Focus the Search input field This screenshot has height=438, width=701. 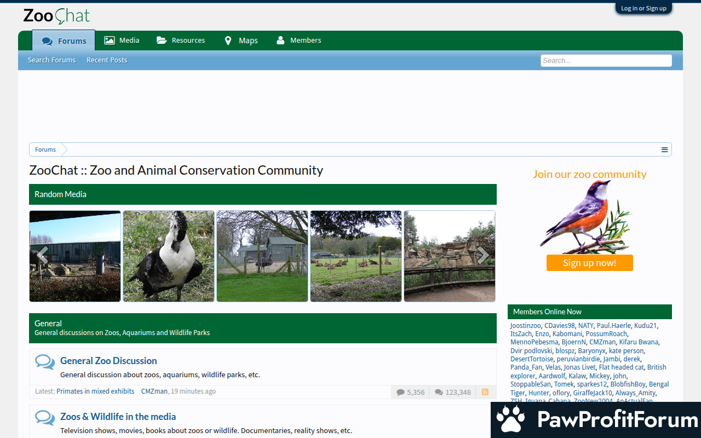[x=606, y=61]
